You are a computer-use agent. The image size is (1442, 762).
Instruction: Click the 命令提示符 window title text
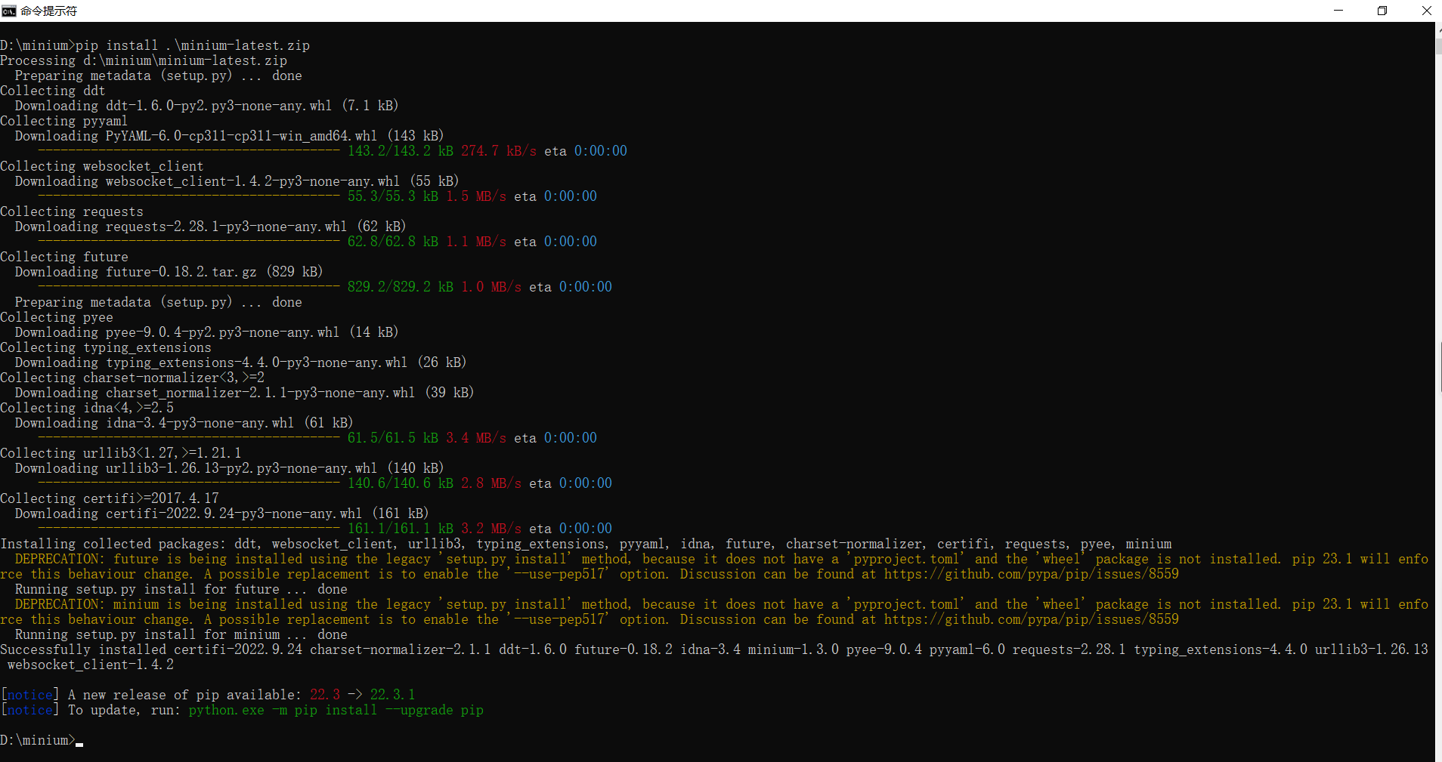coord(49,11)
